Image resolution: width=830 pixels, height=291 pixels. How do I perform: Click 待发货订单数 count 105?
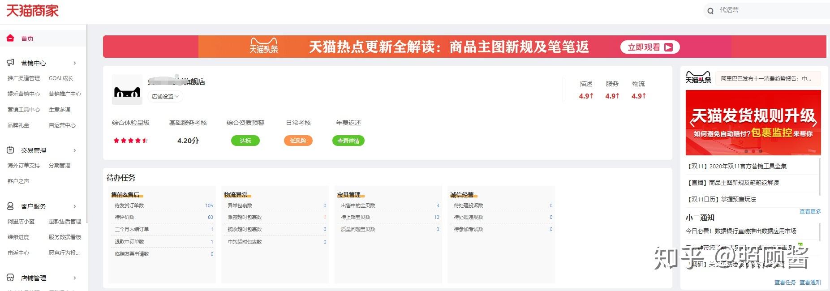click(209, 205)
